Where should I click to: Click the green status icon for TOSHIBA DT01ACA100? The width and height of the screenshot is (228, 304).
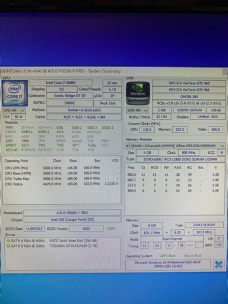coord(8,246)
